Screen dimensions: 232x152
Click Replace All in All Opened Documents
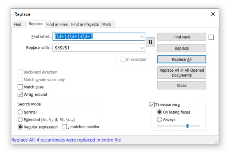pyautogui.click(x=181, y=73)
